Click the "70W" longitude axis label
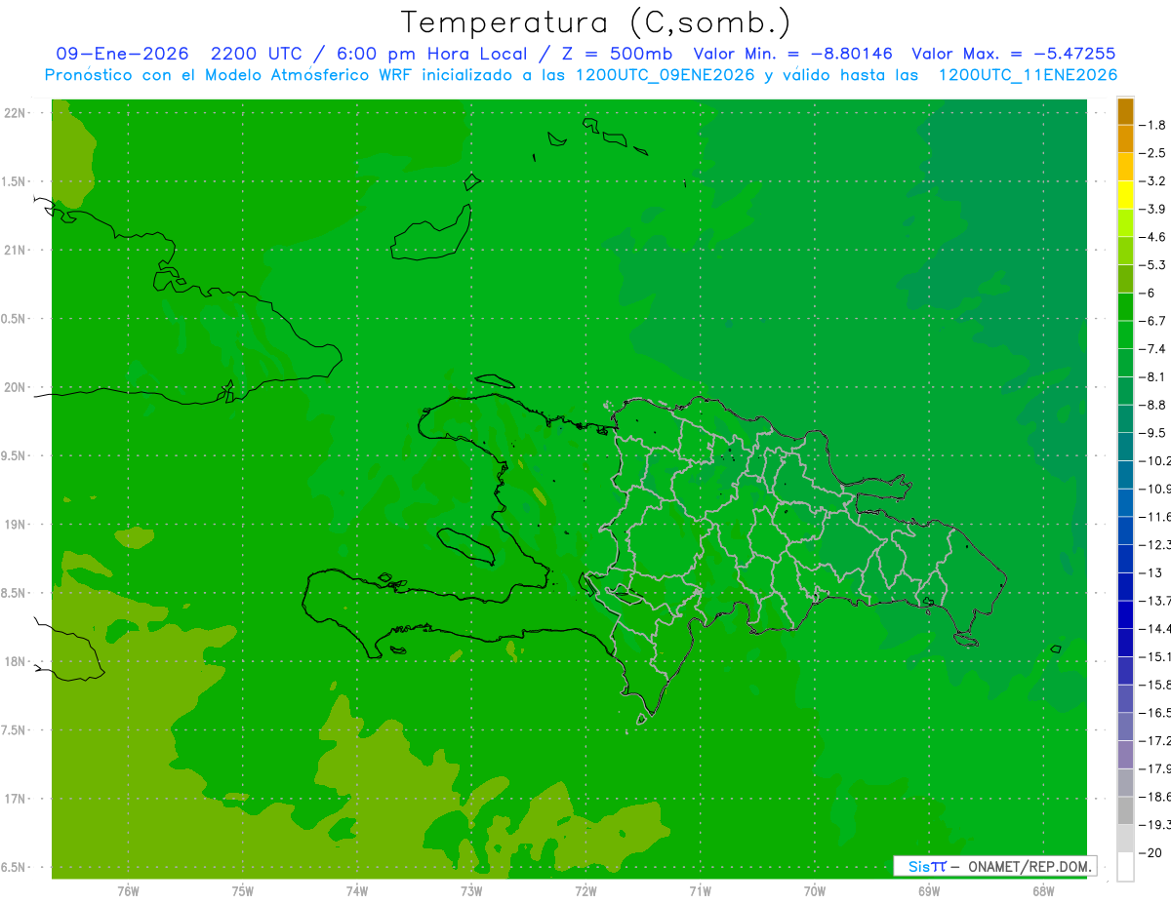This screenshot has height=904, width=1171. (x=815, y=890)
